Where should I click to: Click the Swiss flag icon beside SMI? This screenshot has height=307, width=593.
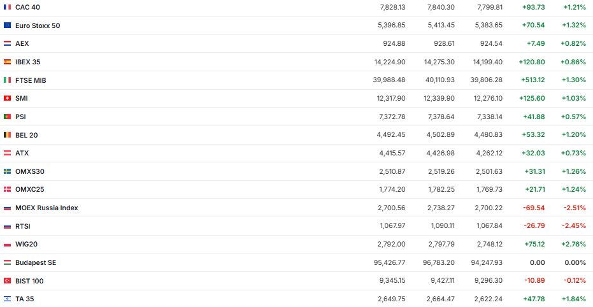(8, 98)
